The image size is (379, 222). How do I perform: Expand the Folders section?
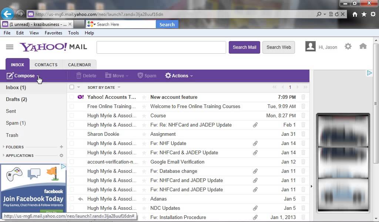4,147
